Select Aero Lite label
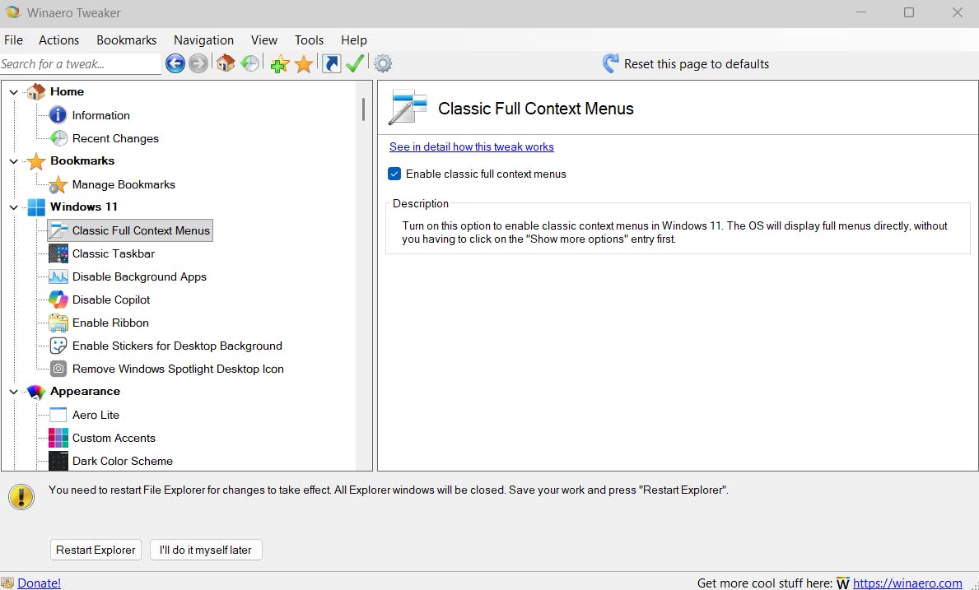This screenshot has height=590, width=979. 96,415
